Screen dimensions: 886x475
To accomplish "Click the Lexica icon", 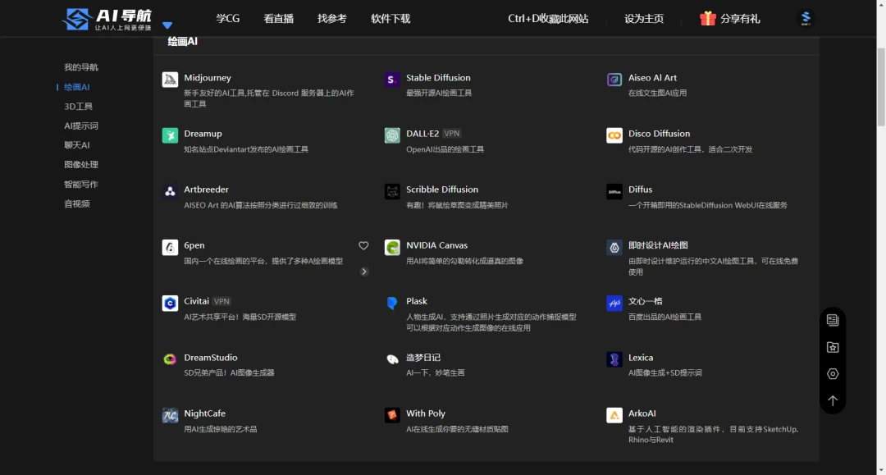I will [x=614, y=359].
